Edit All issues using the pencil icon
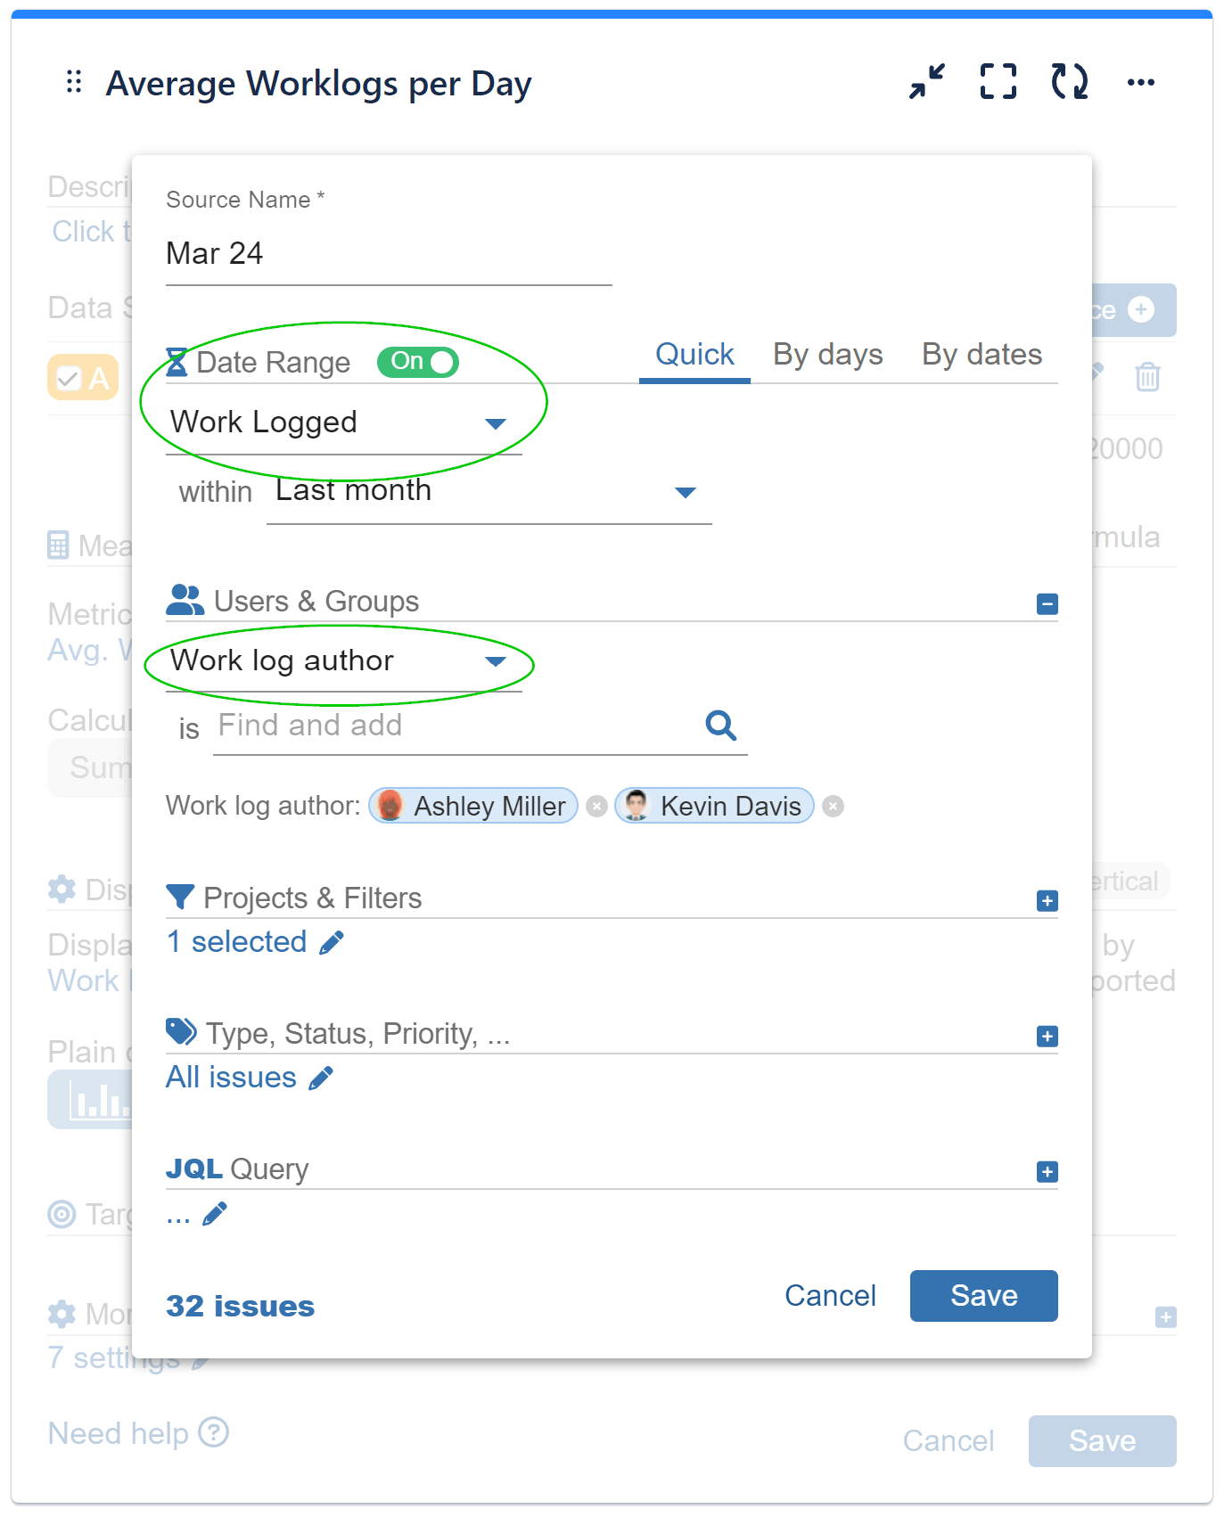Image resolution: width=1224 pixels, height=1517 pixels. point(318,1078)
